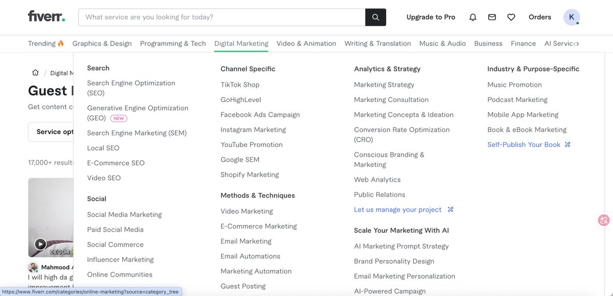Open the messages envelope icon
The height and width of the screenshot is (296, 613).
(492, 17)
